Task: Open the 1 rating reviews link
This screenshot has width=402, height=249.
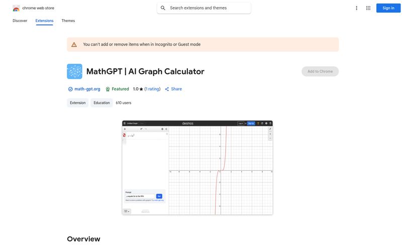Action: (x=152, y=89)
